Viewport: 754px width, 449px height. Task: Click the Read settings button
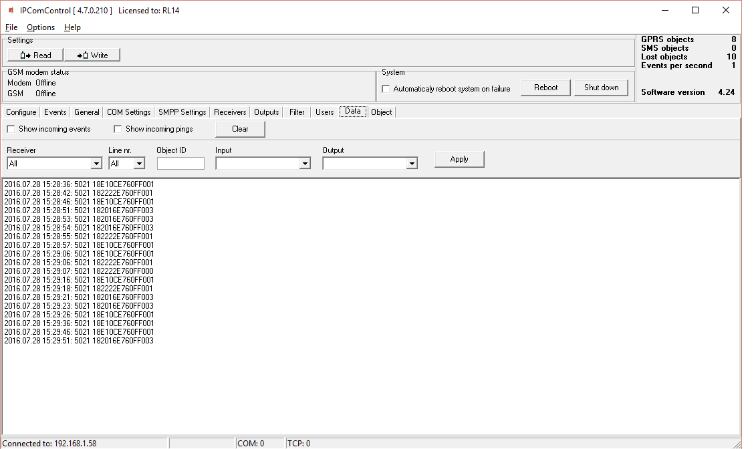click(35, 55)
